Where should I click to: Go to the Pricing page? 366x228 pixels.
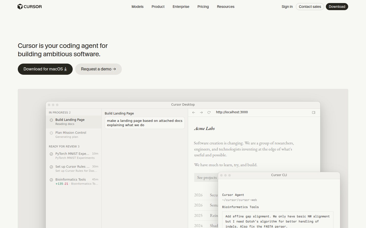point(203,7)
